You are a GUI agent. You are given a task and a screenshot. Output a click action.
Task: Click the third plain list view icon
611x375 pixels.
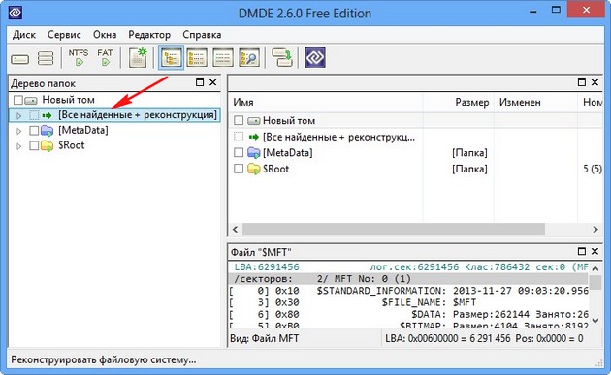click(x=223, y=57)
